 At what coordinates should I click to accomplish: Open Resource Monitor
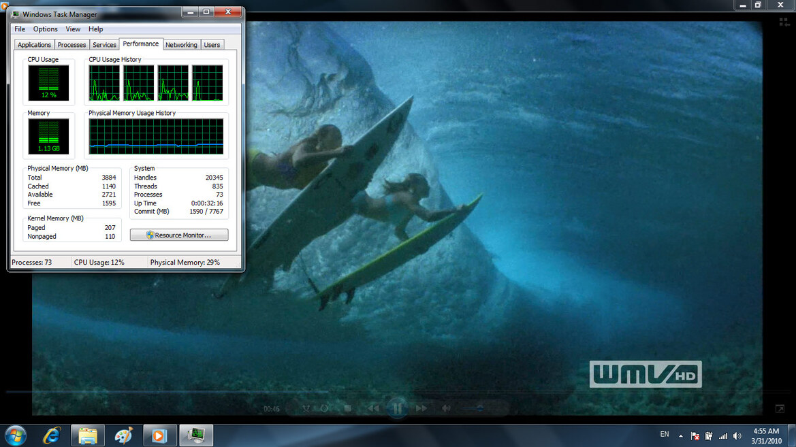(x=178, y=235)
